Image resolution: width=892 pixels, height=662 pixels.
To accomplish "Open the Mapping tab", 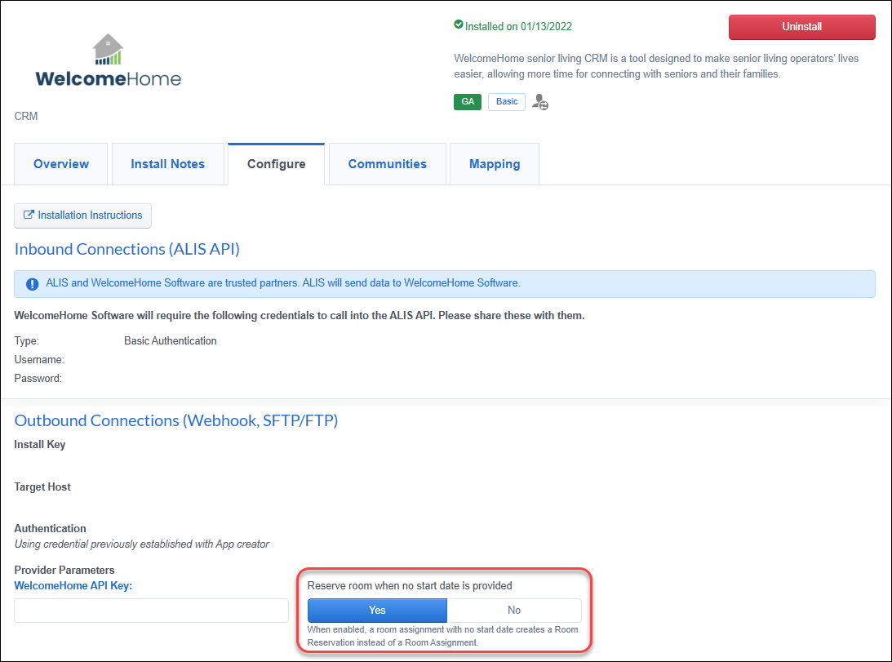I will (495, 164).
